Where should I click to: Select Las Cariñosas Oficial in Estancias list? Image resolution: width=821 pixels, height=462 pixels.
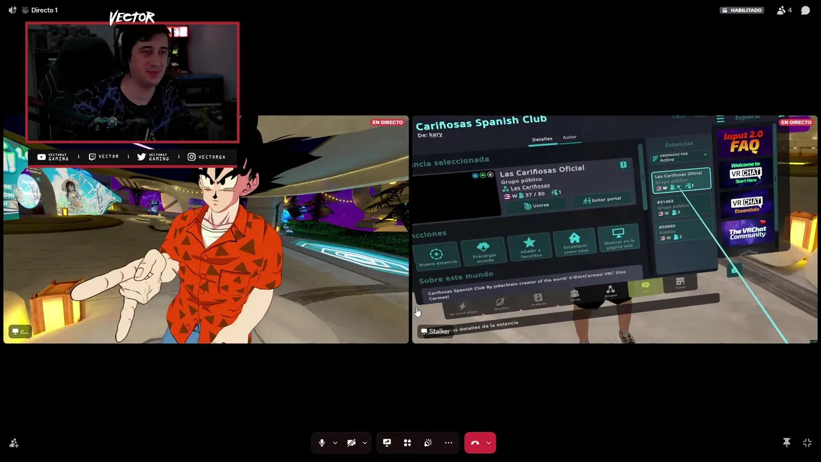coord(681,180)
